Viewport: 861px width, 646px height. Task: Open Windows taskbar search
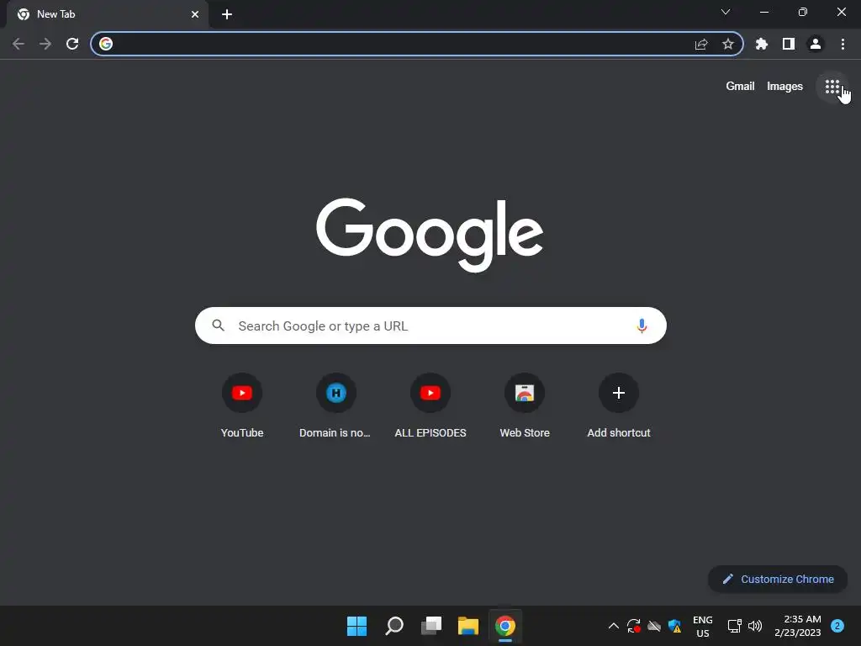pos(394,626)
